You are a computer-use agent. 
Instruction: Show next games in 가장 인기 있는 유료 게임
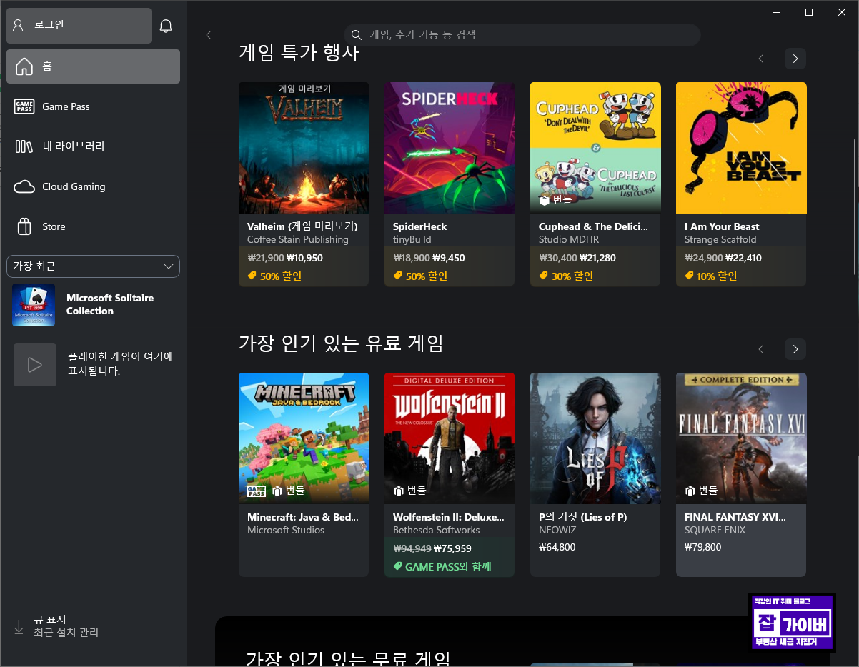click(795, 349)
